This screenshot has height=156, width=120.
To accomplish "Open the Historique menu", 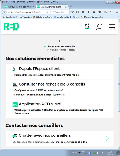I will tap(31, 2).
